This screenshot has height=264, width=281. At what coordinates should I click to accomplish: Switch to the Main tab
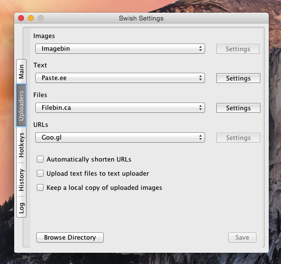point(22,71)
